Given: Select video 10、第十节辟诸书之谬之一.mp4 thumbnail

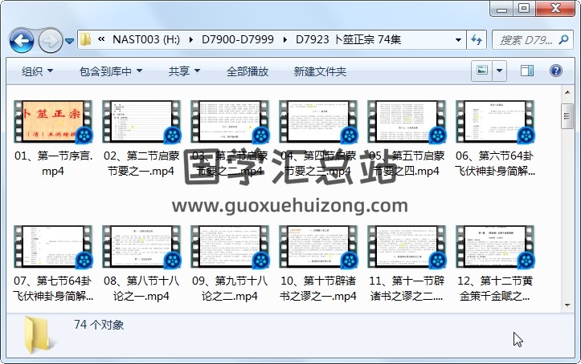Looking at the screenshot, I should 318,246.
